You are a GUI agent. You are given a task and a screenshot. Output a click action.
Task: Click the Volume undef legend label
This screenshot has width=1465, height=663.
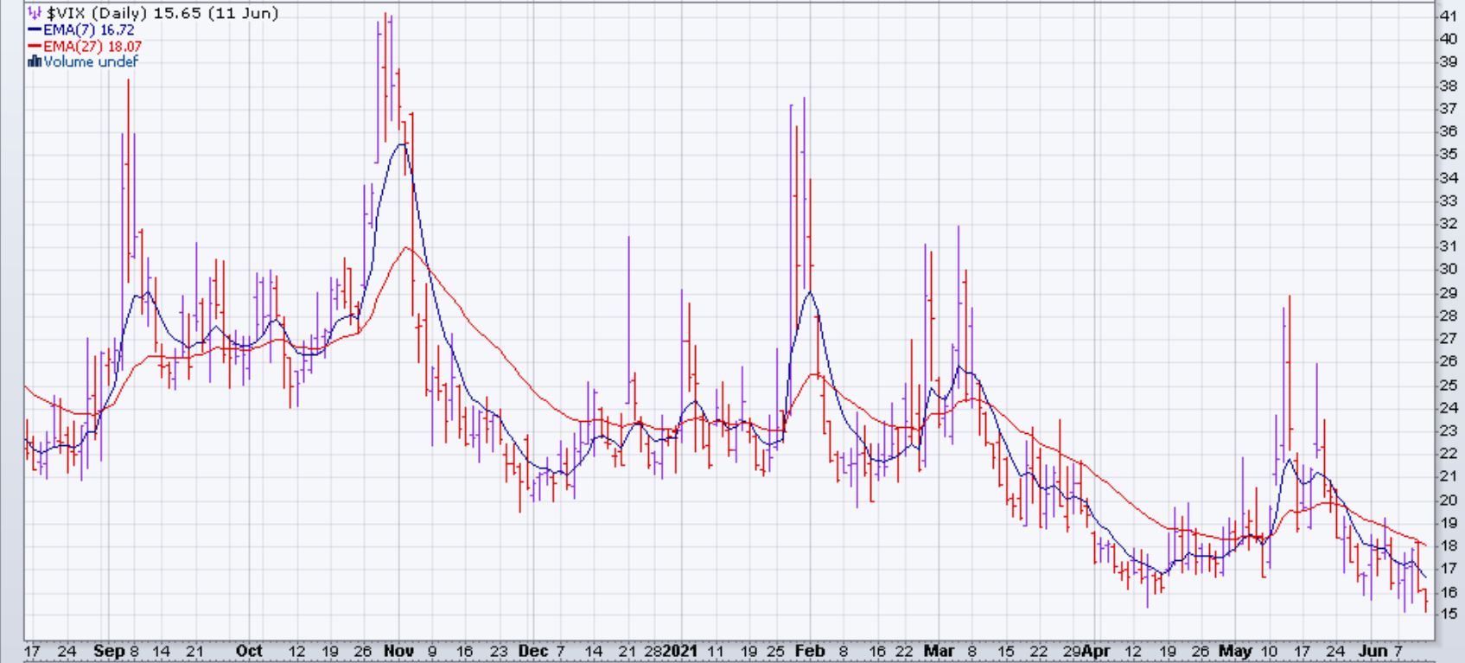point(90,61)
